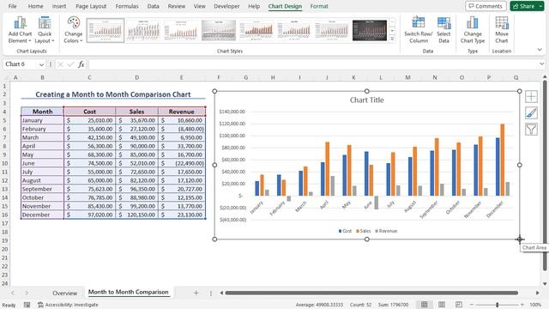Screen dimensions: 549x309
Task: Switch to Page Layout view in status bar
Action: (442, 305)
